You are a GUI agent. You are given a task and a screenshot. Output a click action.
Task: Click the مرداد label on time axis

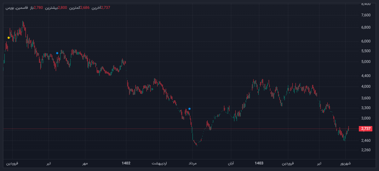(x=192, y=163)
